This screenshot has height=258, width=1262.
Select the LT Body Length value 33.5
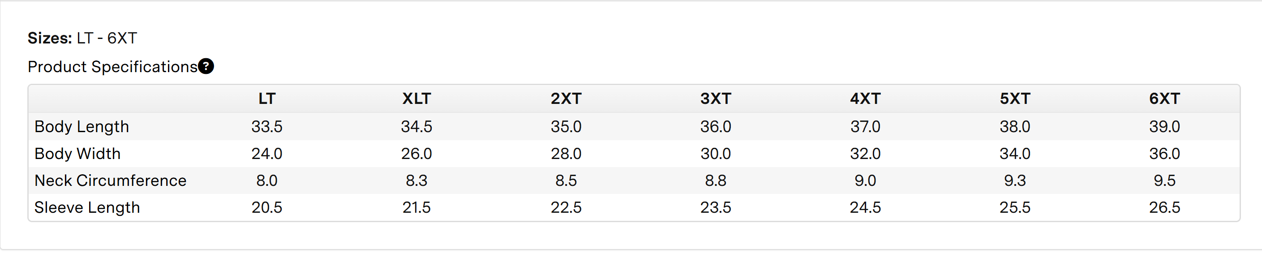point(266,127)
